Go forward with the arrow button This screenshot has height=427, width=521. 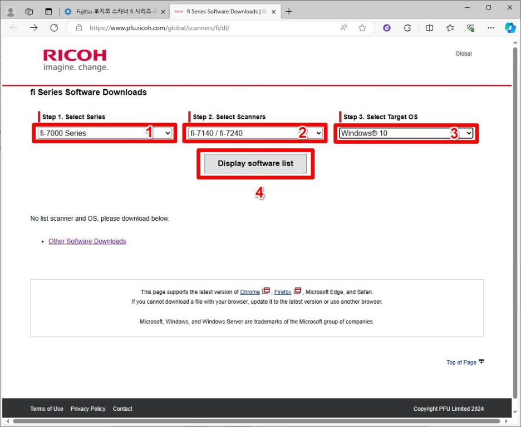[x=34, y=28]
